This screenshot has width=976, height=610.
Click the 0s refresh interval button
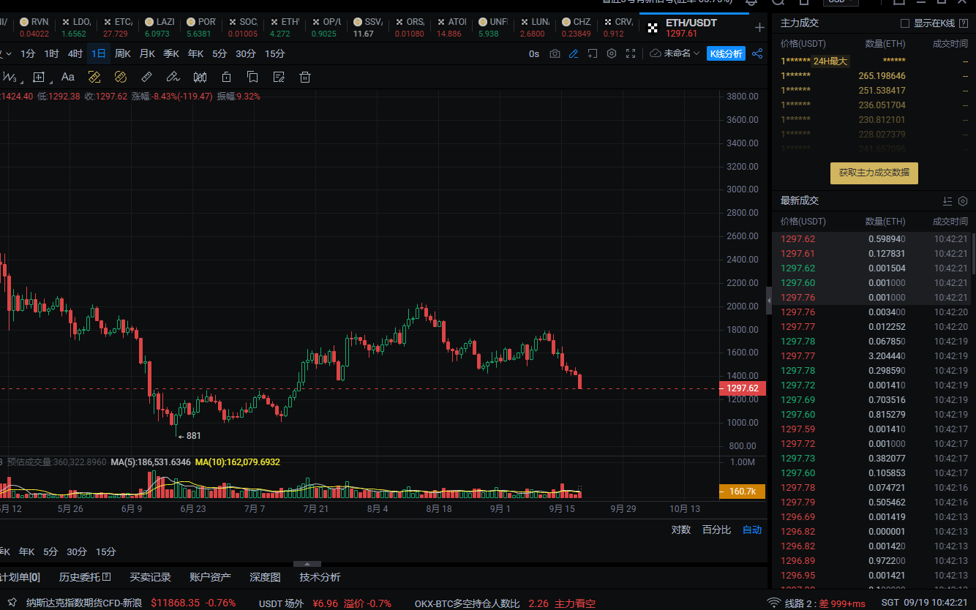pyautogui.click(x=534, y=53)
